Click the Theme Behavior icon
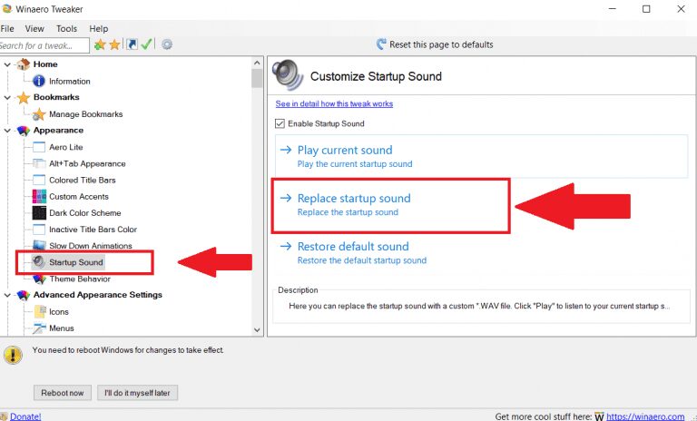The image size is (697, 421). tap(39, 279)
